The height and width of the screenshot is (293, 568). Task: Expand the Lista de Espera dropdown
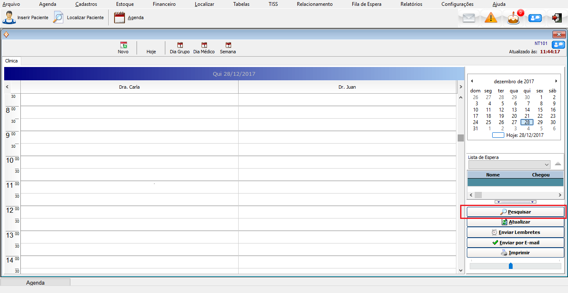(546, 165)
